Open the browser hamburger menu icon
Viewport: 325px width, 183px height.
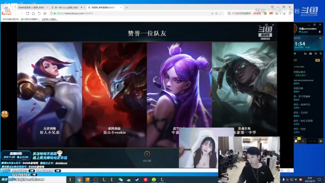pos(290,13)
